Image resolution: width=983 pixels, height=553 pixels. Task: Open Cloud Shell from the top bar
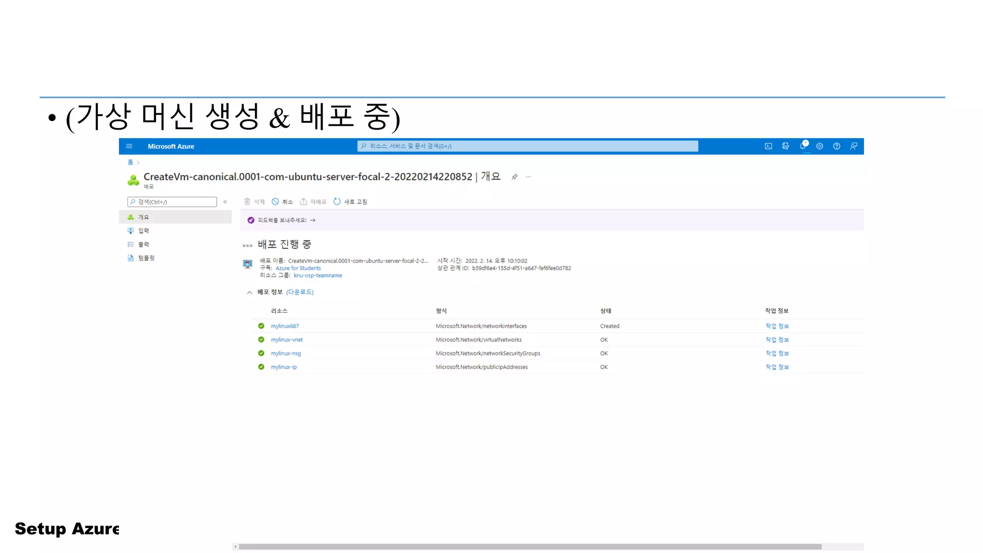pos(768,146)
